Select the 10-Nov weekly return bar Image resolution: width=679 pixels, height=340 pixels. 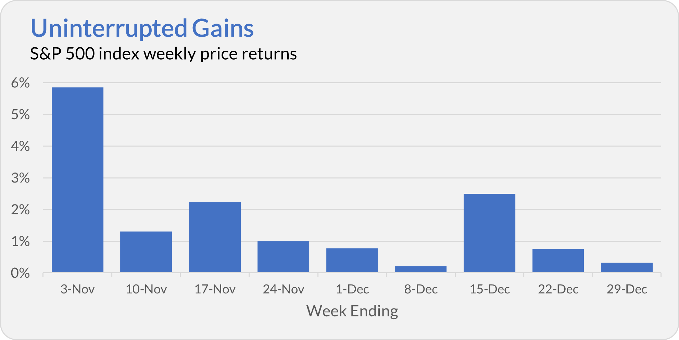[x=146, y=252]
